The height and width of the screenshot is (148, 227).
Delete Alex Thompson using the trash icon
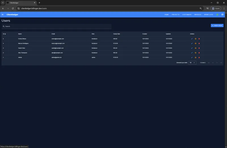(199, 53)
